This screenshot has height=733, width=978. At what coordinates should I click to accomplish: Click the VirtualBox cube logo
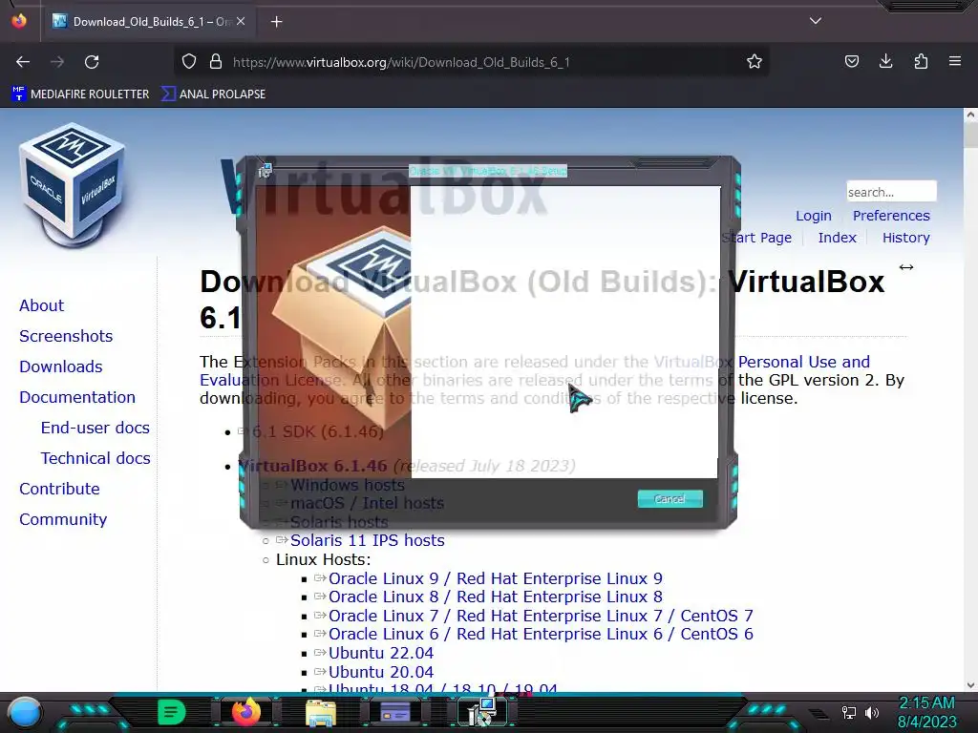pyautogui.click(x=73, y=184)
